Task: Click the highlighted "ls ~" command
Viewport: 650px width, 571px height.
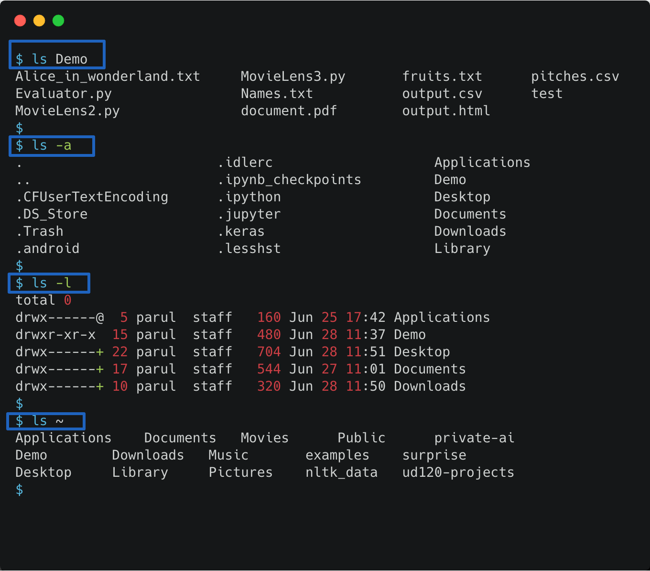Action: tap(45, 421)
